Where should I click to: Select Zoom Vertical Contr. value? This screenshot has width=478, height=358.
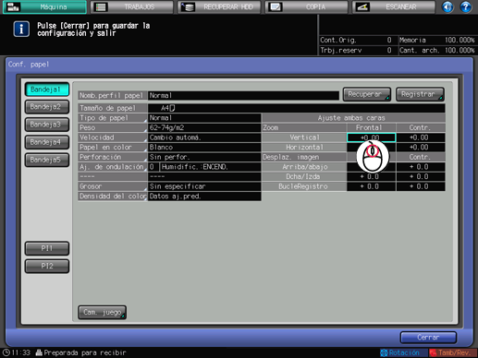[421, 137]
